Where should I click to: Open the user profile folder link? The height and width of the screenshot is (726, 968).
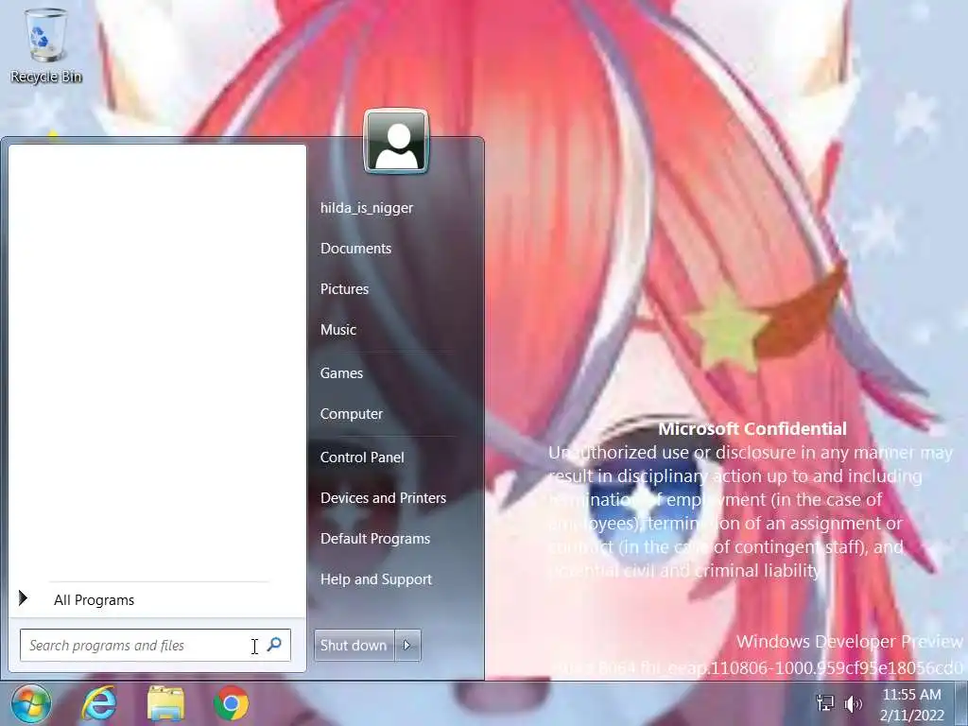pyautogui.click(x=367, y=208)
